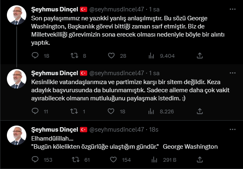Share the first tweet about Washington's quote

(200, 55)
